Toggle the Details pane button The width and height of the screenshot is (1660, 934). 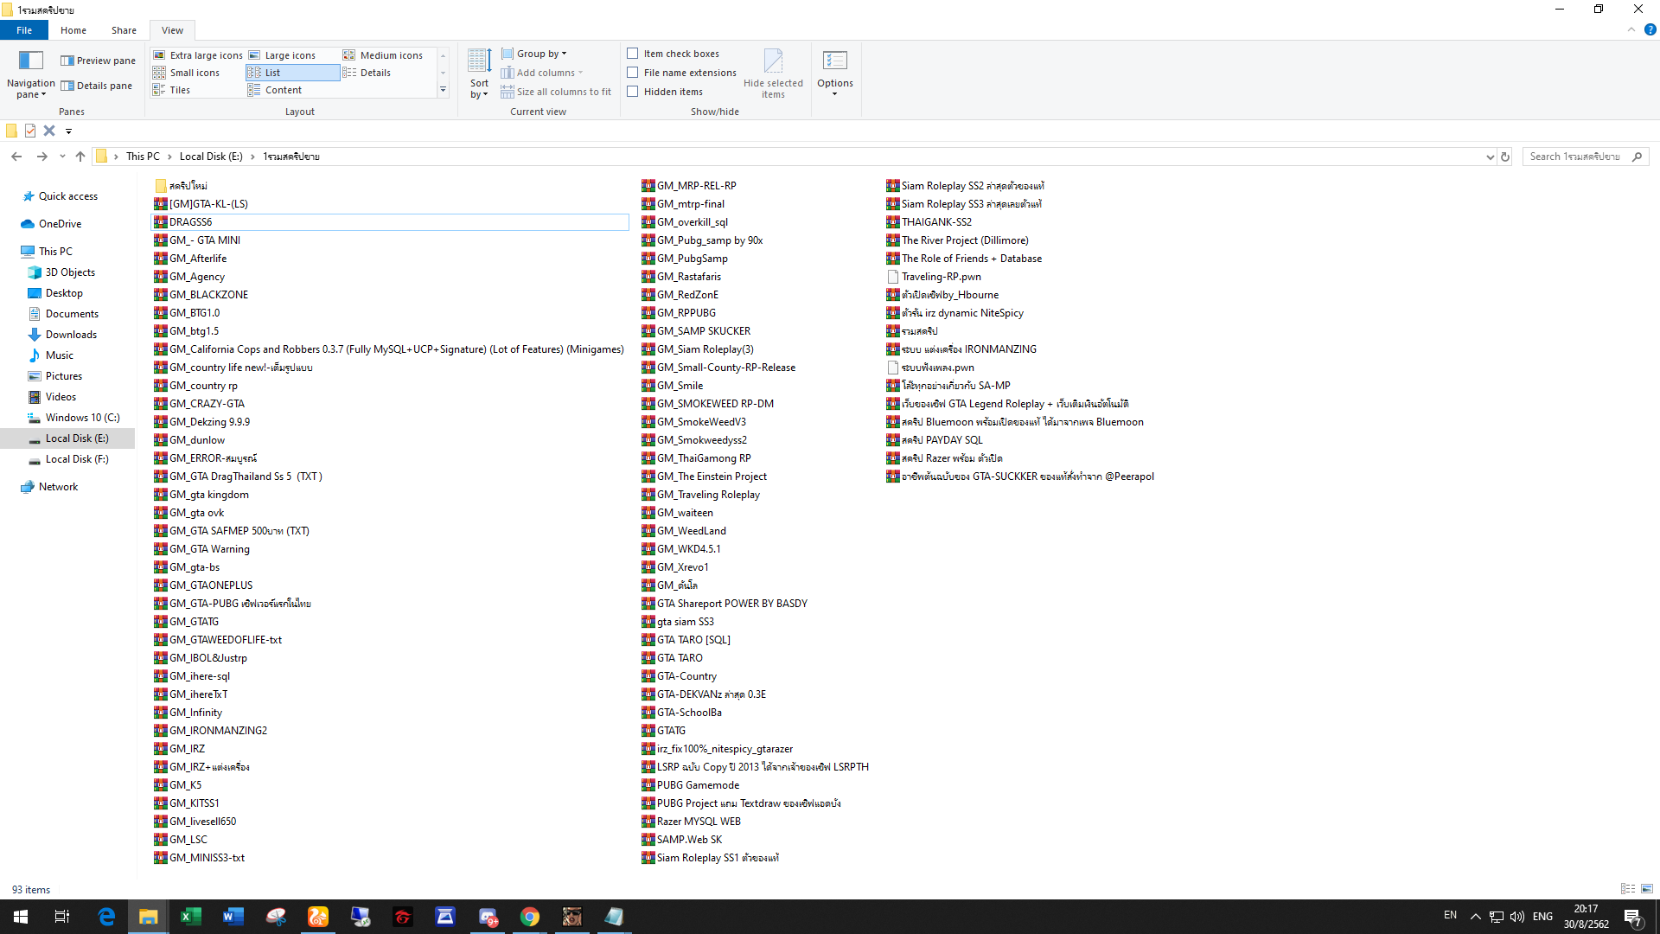click(97, 86)
